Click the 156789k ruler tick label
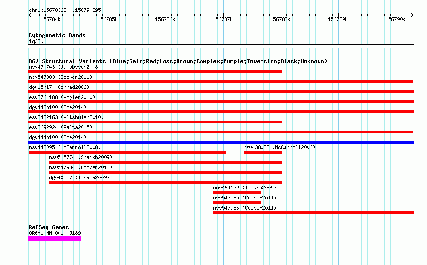This screenshot has width=427, height=265. click(x=338, y=19)
